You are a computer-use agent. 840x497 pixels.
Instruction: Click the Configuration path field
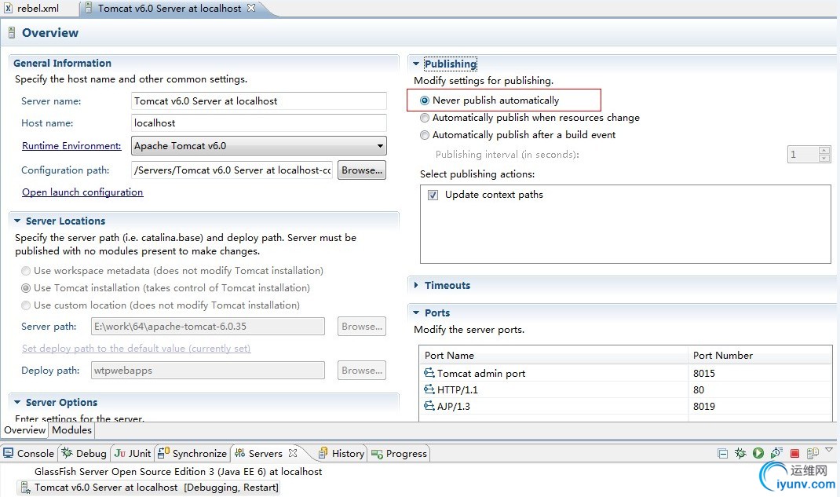tap(232, 170)
